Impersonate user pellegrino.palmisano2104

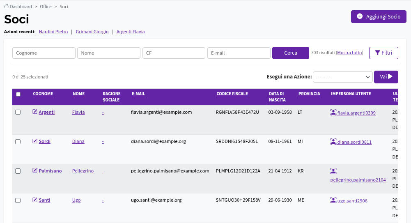point(358,180)
